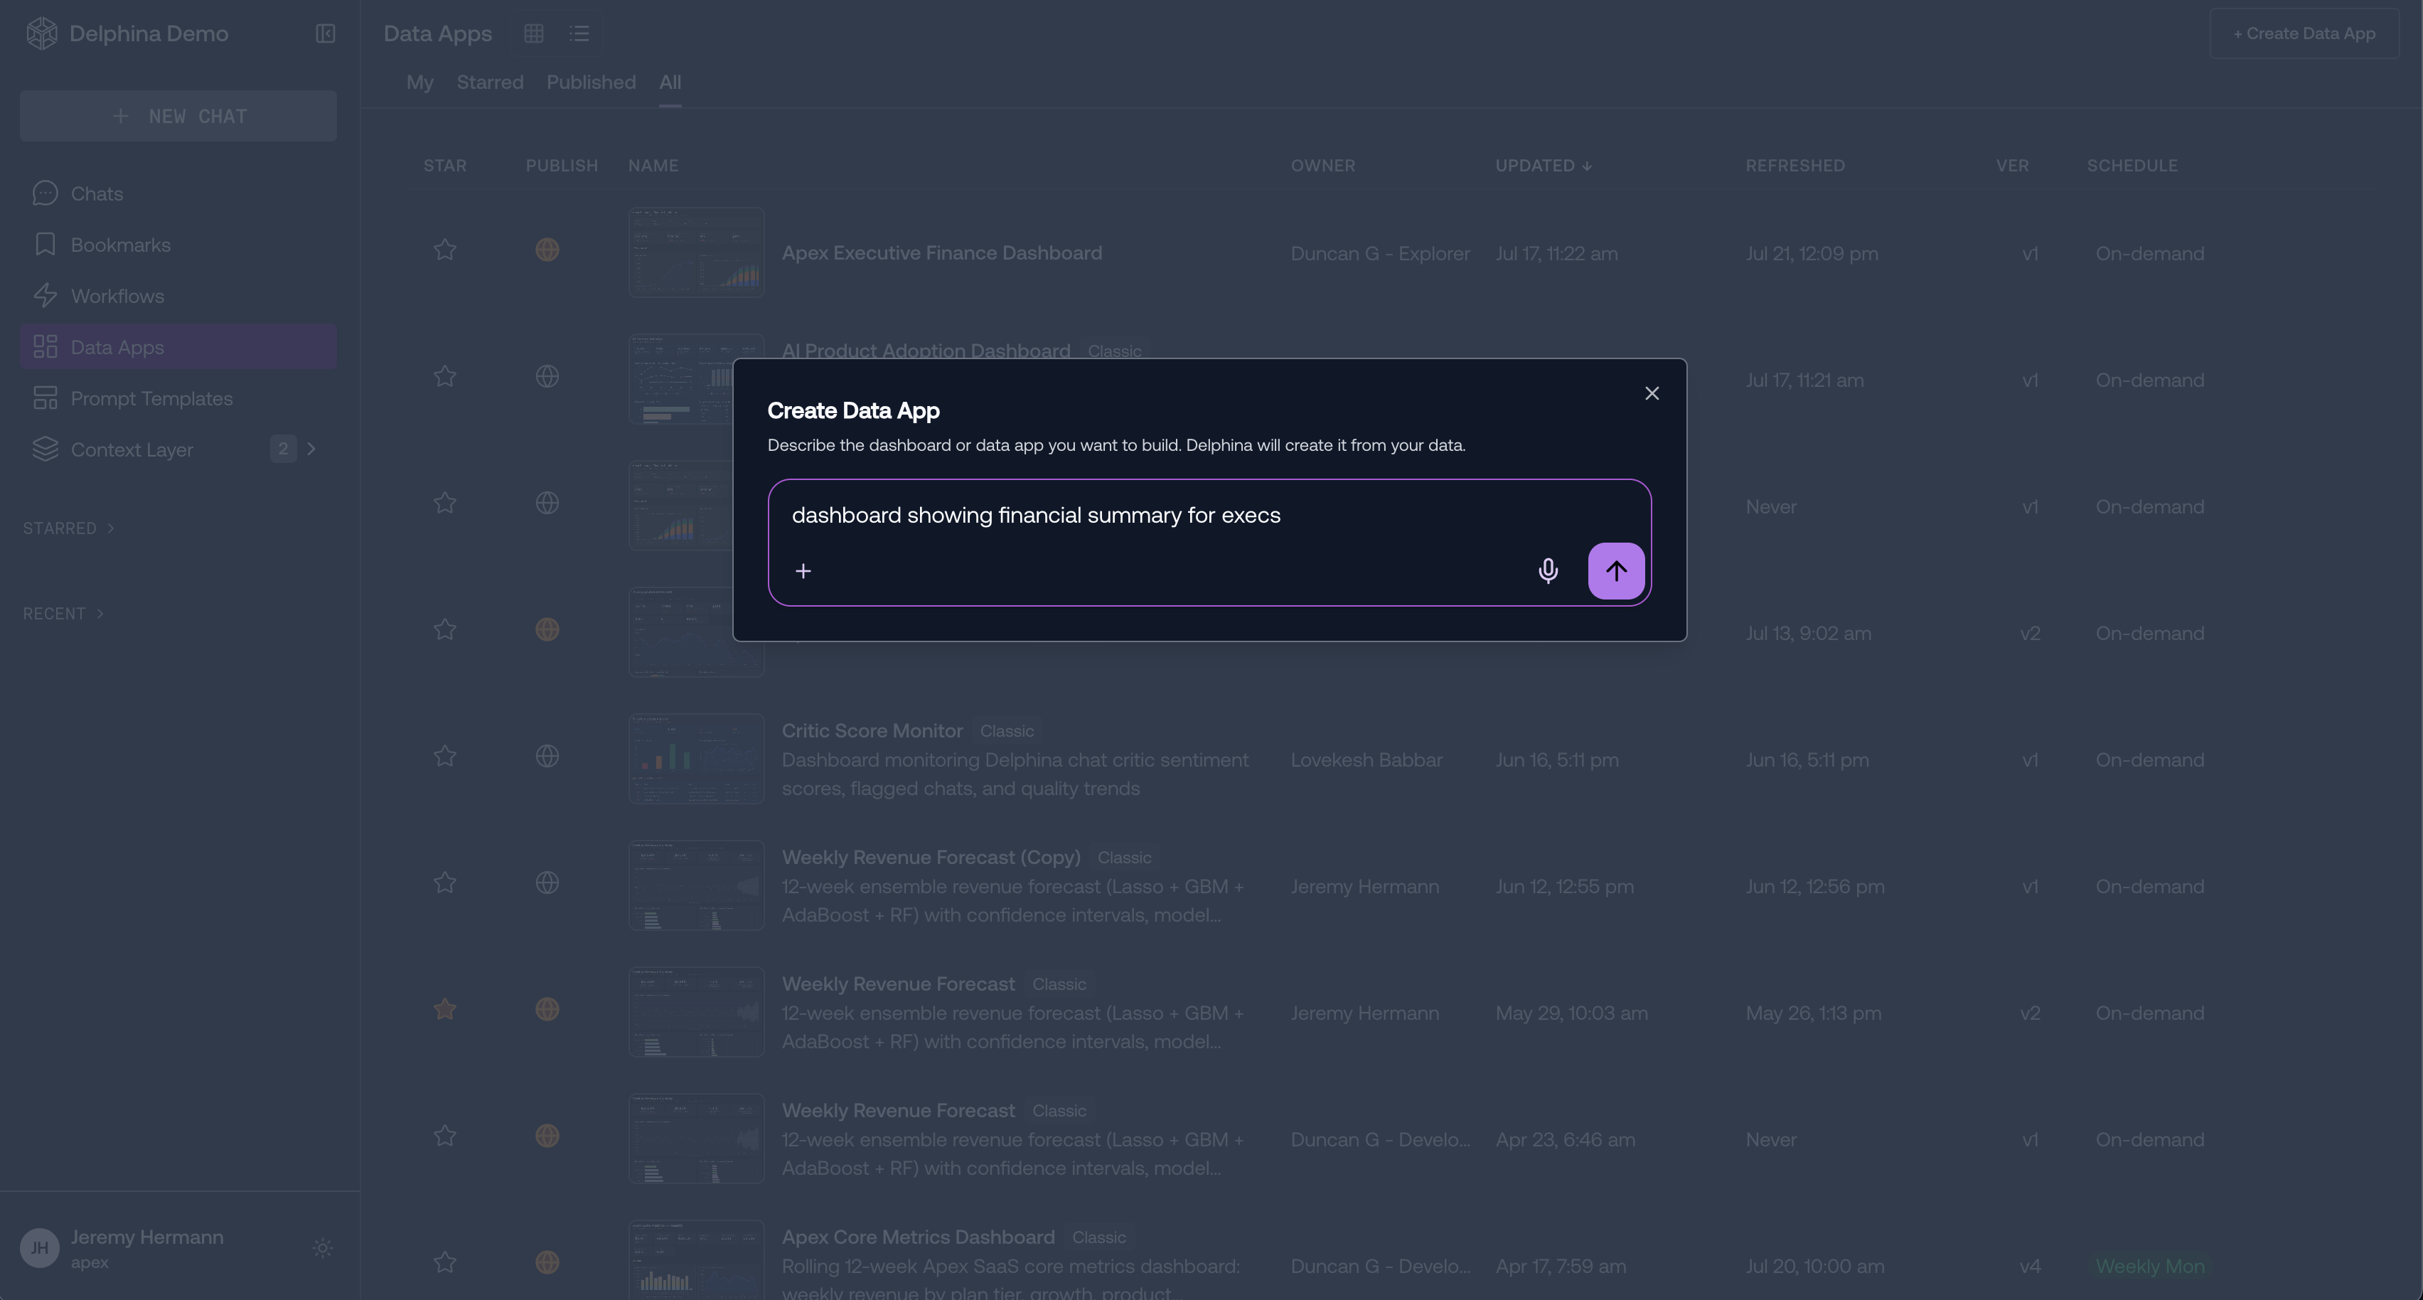Viewport: 2423px width, 1300px height.
Task: Open Workflows in sidebar
Action: (178, 297)
